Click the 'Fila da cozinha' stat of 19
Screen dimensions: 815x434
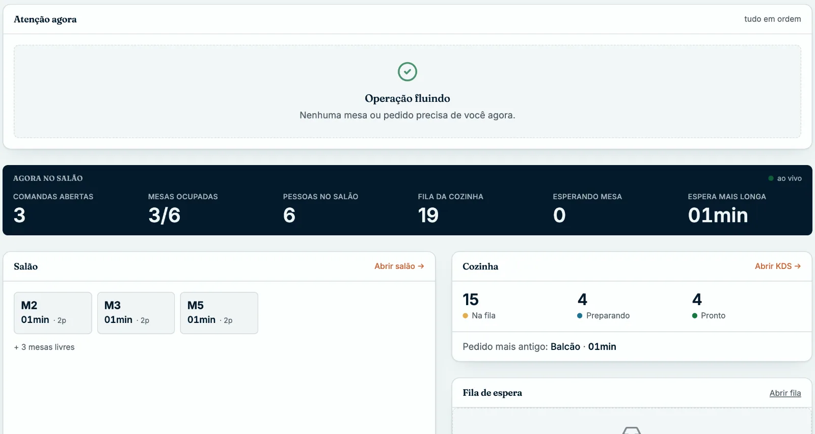click(x=451, y=208)
